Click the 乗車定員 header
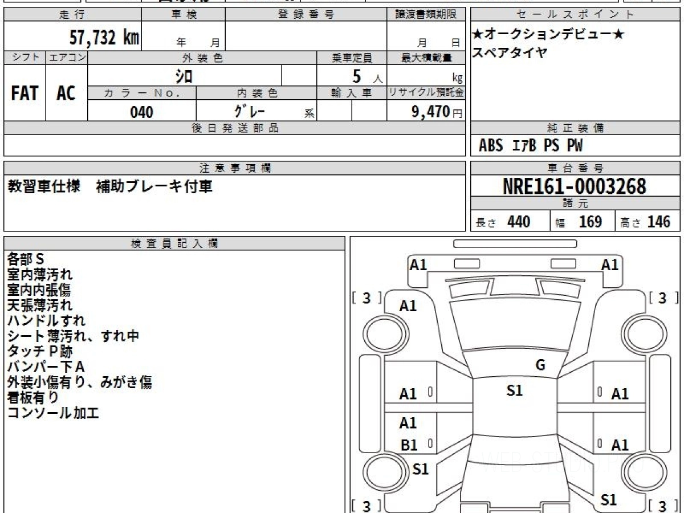This screenshot has width=684, height=513. (352, 58)
